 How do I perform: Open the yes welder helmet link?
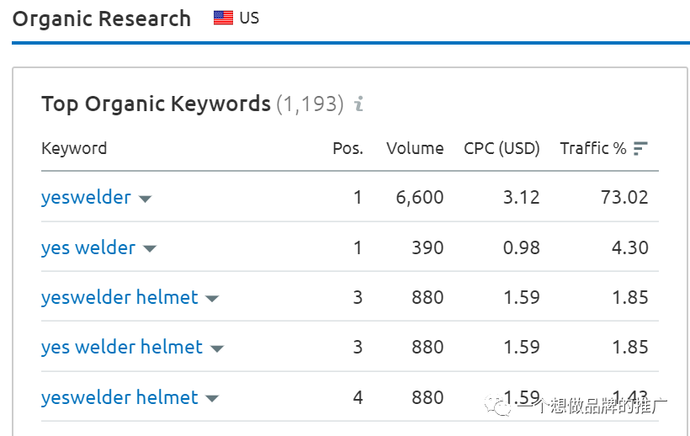point(122,347)
